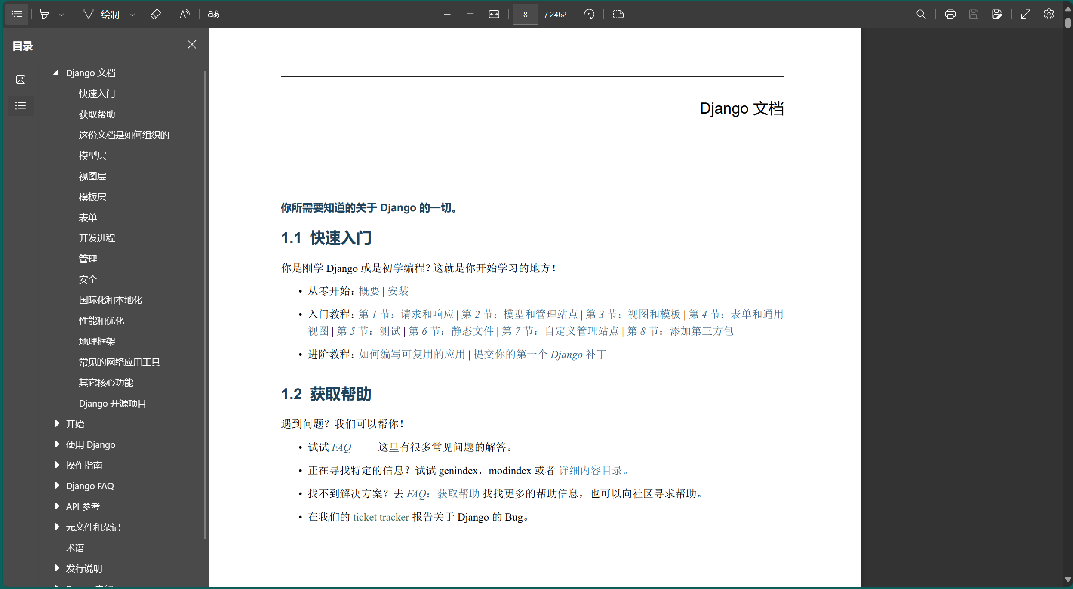The image size is (1073, 589).
Task: Open in-document search
Action: tap(921, 14)
